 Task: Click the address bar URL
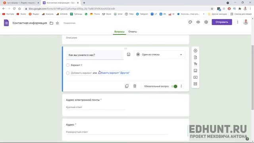click(x=72, y=9)
